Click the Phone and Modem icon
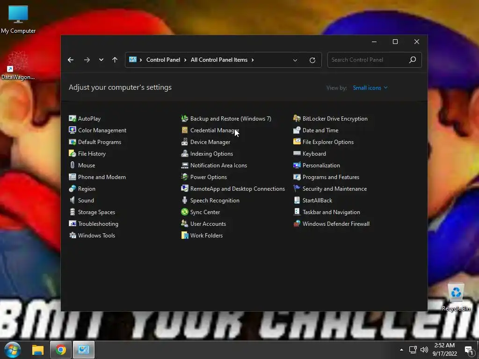This screenshot has height=359, width=479. pos(73,177)
